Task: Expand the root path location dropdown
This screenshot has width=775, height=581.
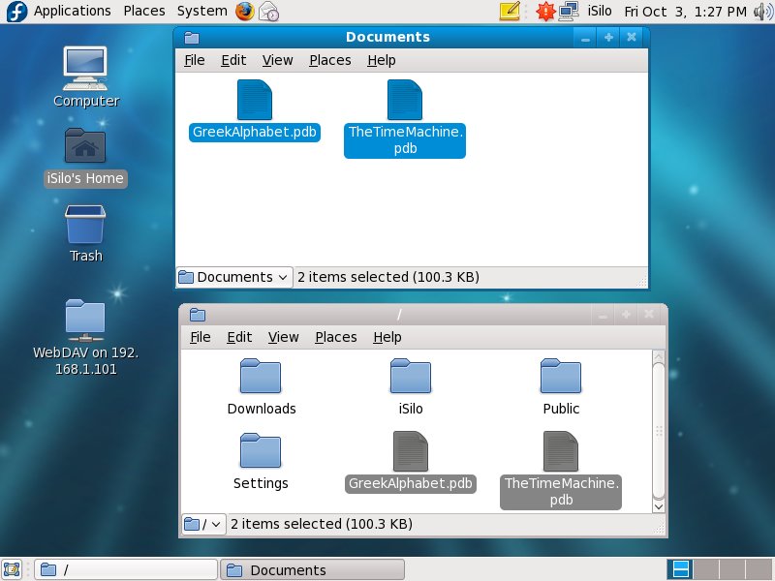Action: click(x=203, y=524)
